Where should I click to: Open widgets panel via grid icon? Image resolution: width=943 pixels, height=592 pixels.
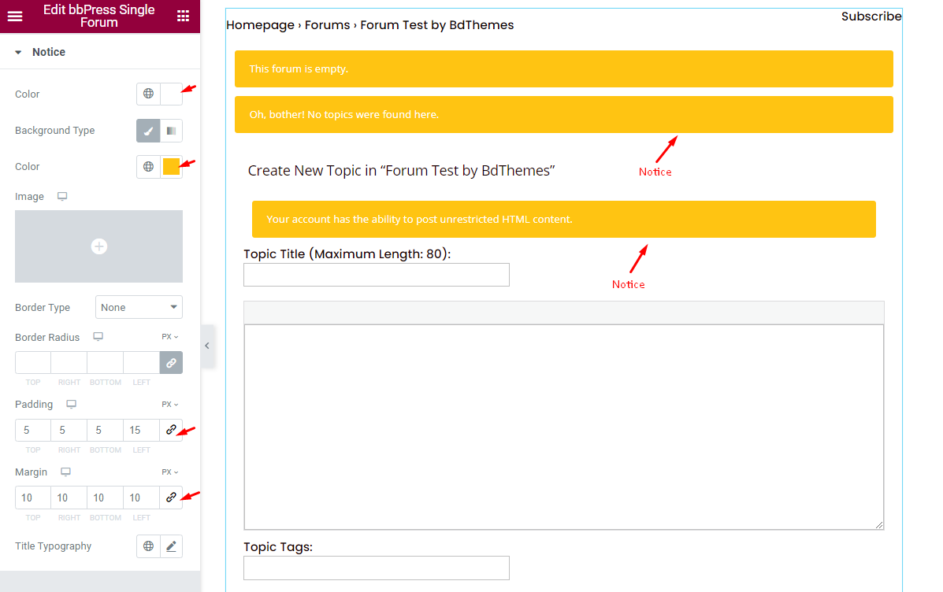tap(184, 16)
